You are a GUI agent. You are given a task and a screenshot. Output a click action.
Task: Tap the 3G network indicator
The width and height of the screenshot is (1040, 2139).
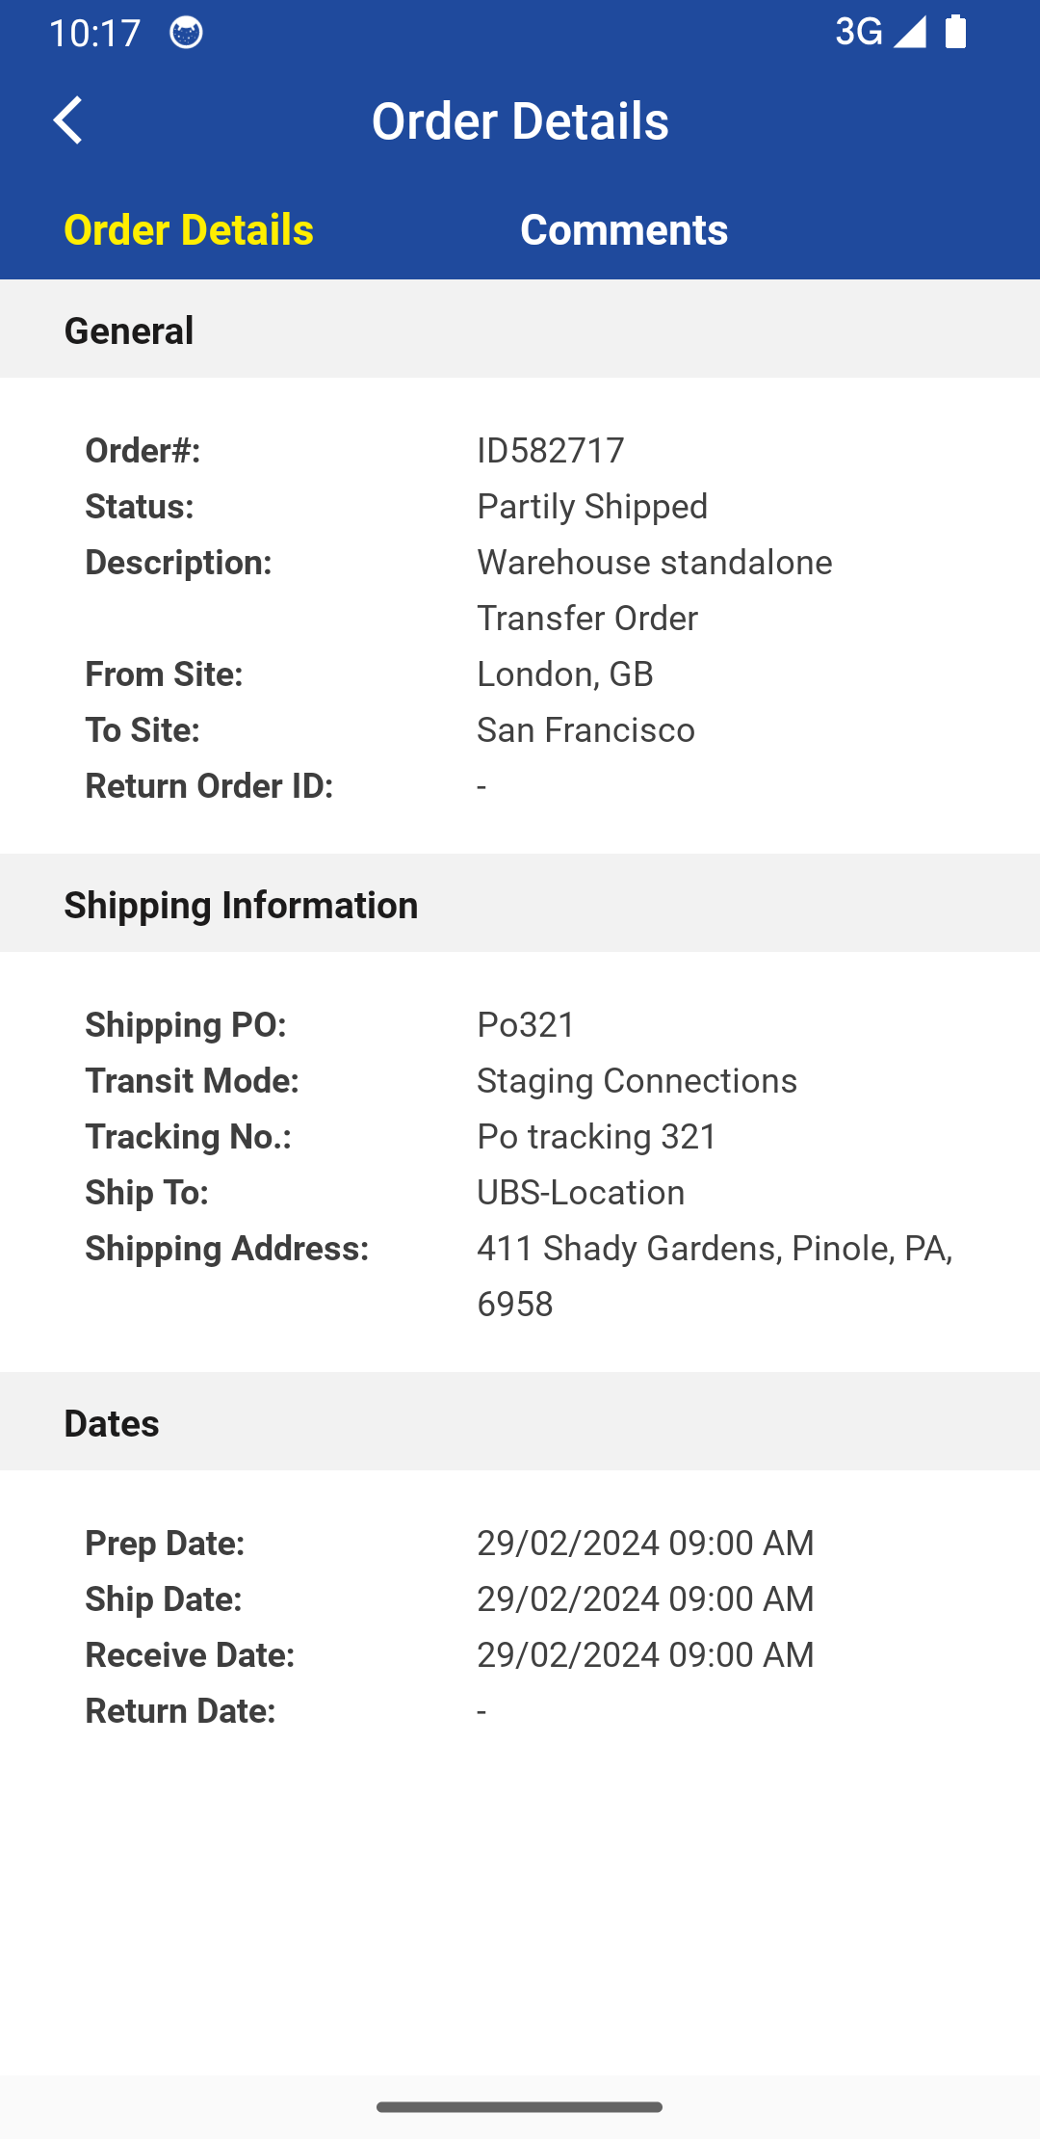pyautogui.click(x=858, y=32)
